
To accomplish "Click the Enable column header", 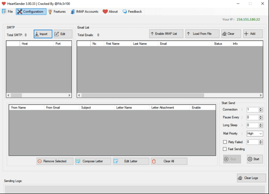I will (203, 108).
